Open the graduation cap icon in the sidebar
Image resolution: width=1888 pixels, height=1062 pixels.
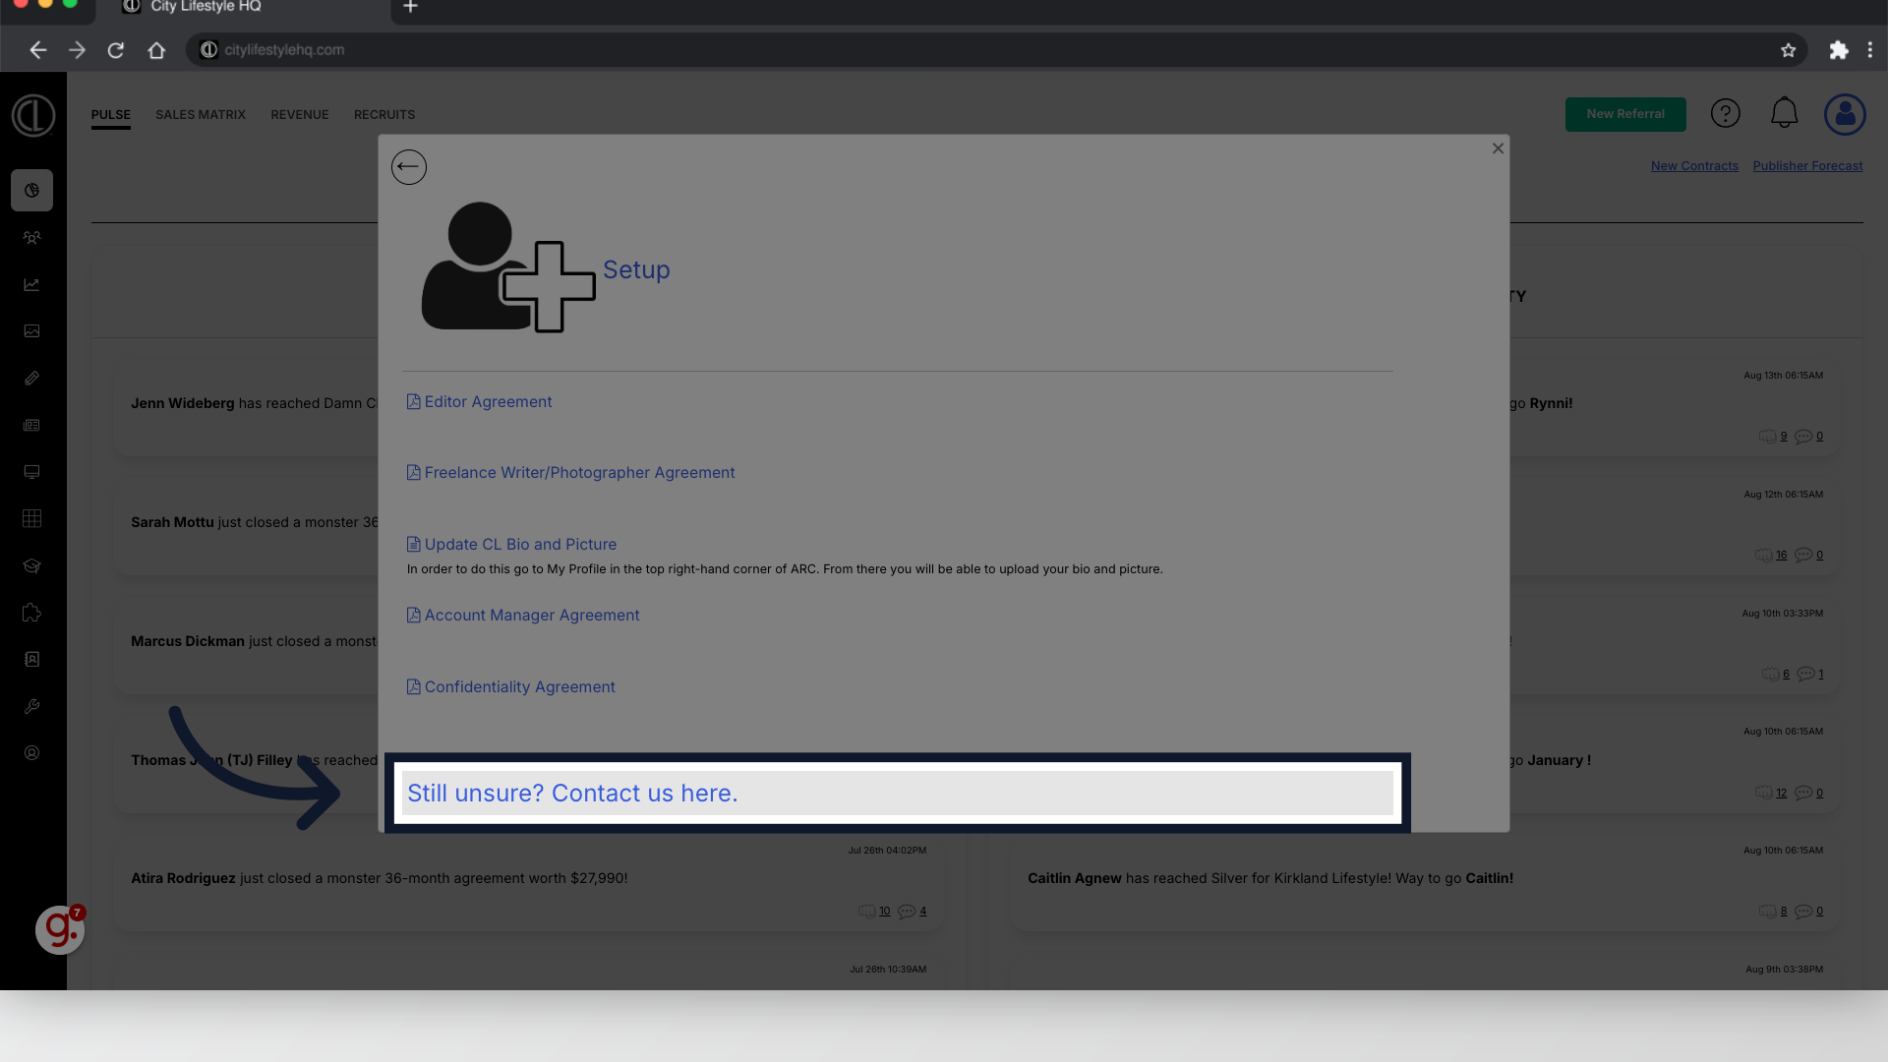coord(31,566)
